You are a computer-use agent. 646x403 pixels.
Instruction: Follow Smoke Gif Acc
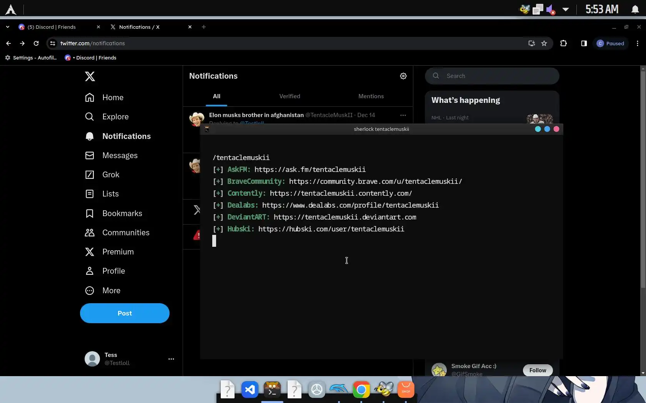[x=538, y=370]
